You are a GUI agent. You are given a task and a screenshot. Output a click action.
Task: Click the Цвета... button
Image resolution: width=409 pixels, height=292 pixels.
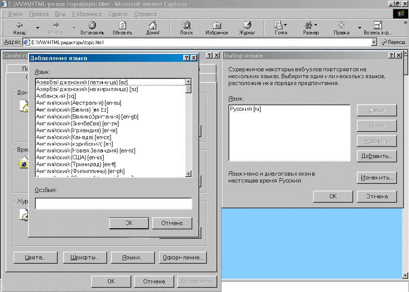click(x=35, y=257)
